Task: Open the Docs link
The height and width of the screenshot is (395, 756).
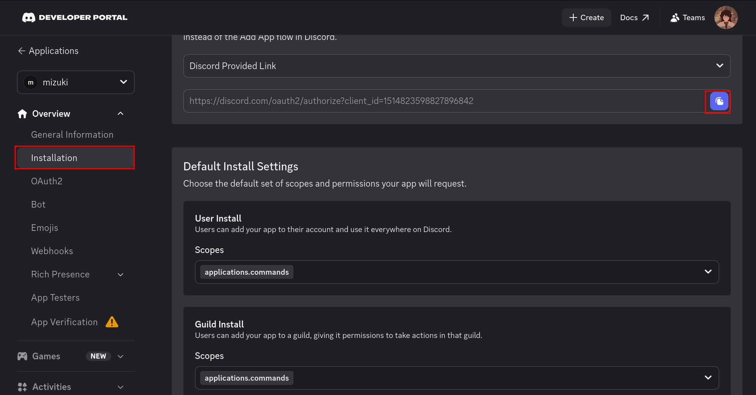Action: 634,17
